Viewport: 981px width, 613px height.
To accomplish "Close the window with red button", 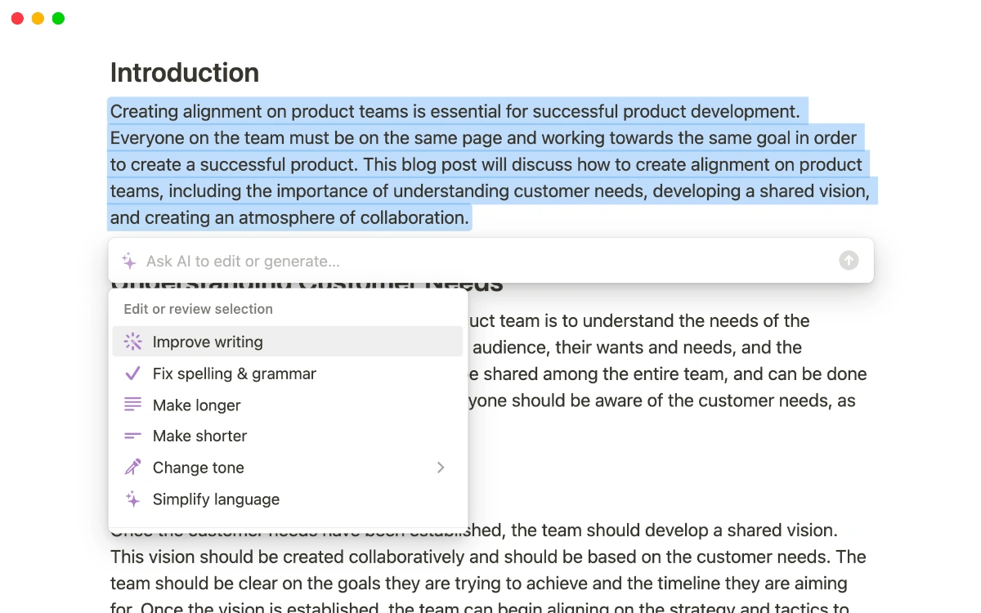I will pos(17,18).
